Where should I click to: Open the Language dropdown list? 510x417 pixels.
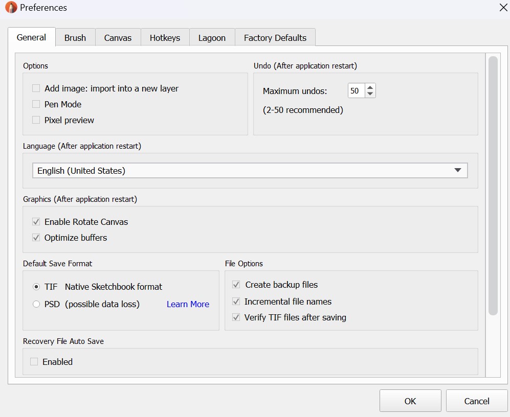pos(250,171)
